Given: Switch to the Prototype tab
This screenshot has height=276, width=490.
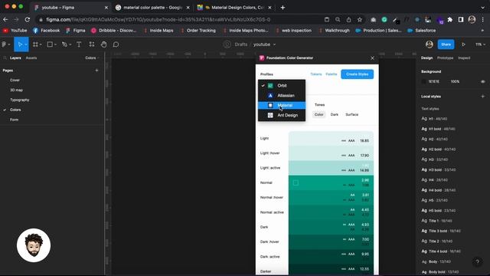Looking at the screenshot, I should point(445,58).
